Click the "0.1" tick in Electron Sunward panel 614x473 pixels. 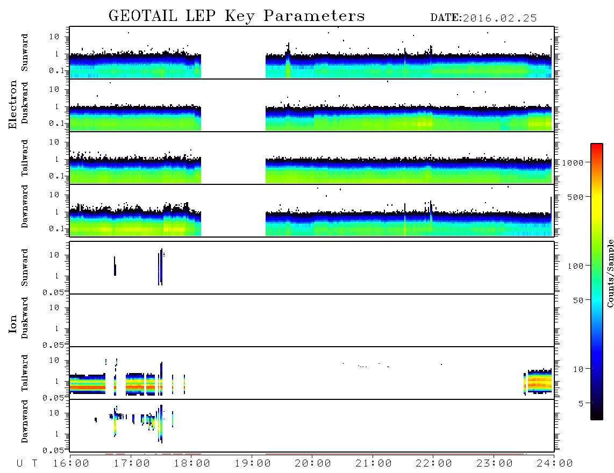56,70
